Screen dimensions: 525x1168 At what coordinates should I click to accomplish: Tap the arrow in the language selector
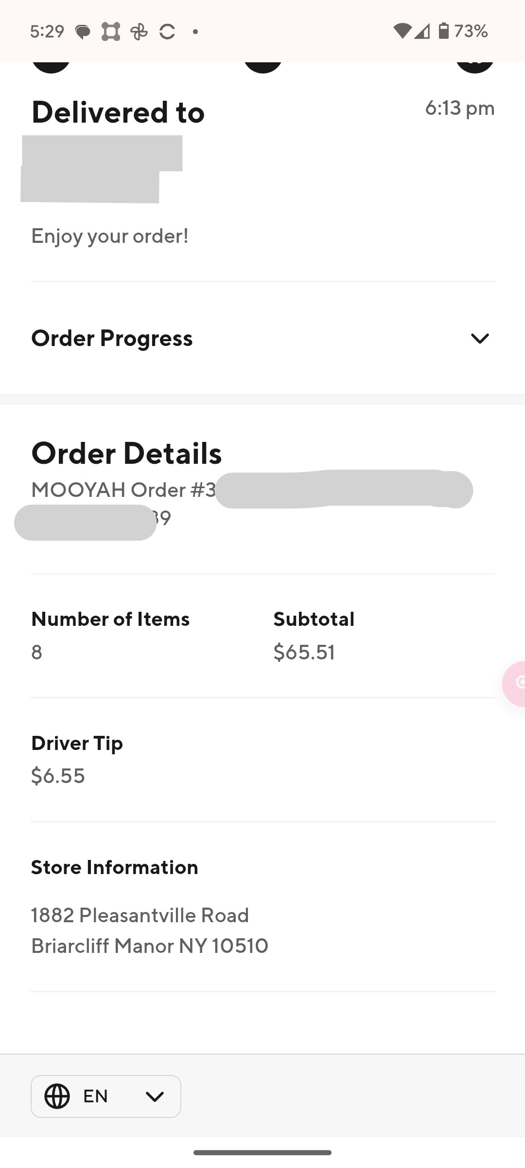click(x=155, y=1096)
